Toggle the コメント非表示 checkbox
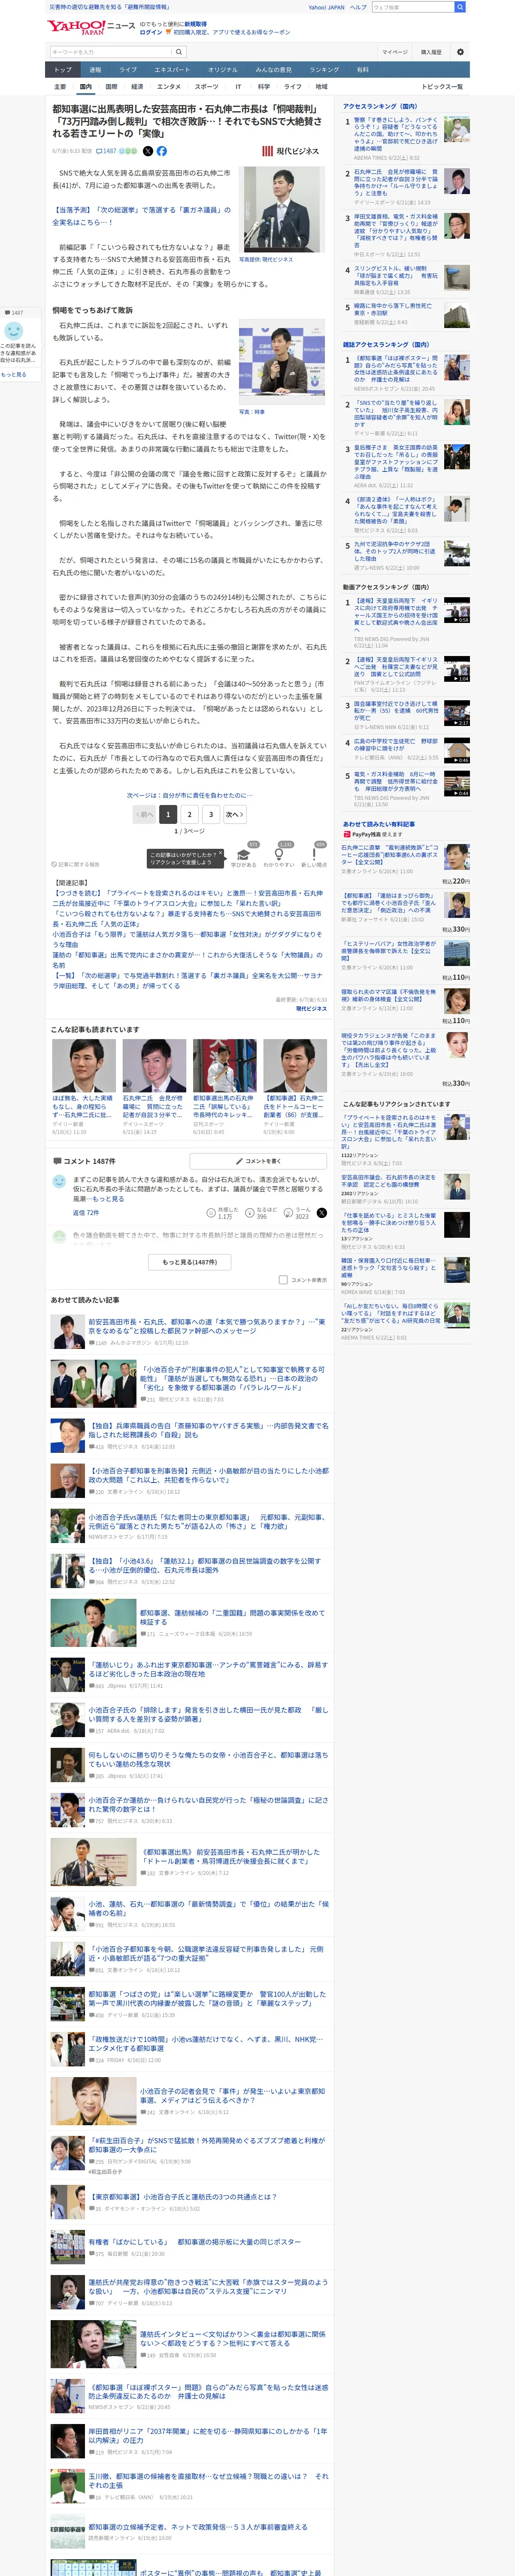Screen dimensions: 515x2576 coord(283,1279)
